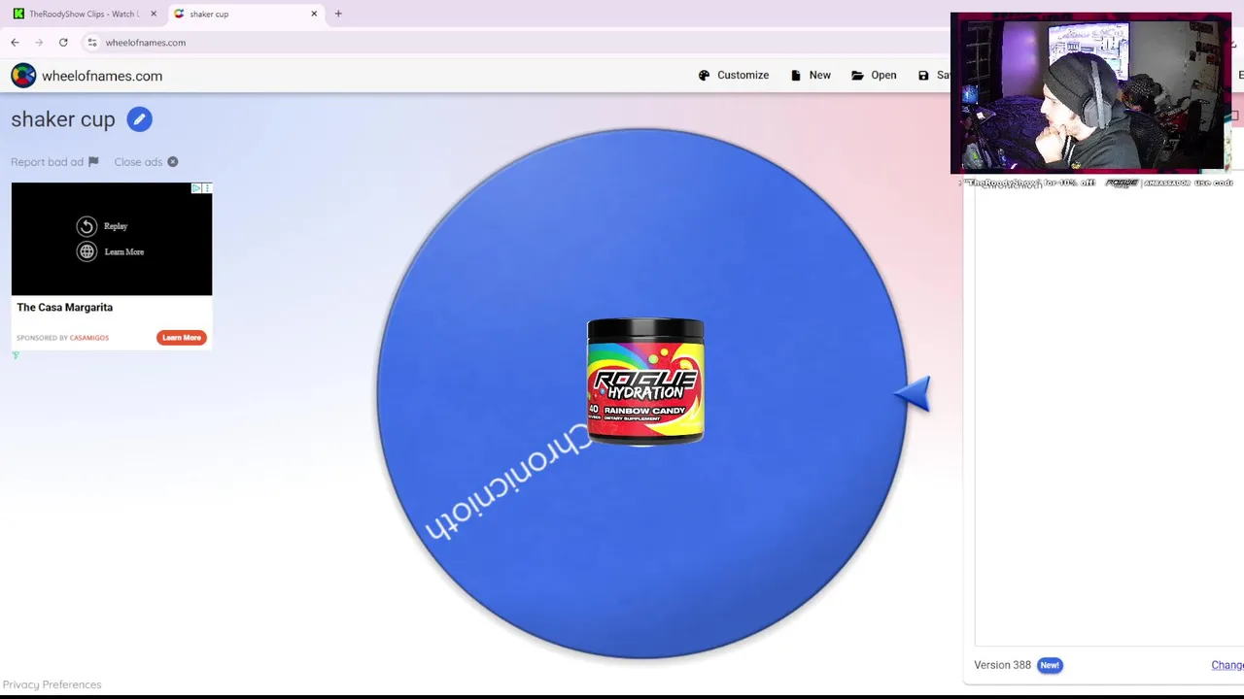Open wheelofnames.com home text link
The height and width of the screenshot is (699, 1244).
102,76
